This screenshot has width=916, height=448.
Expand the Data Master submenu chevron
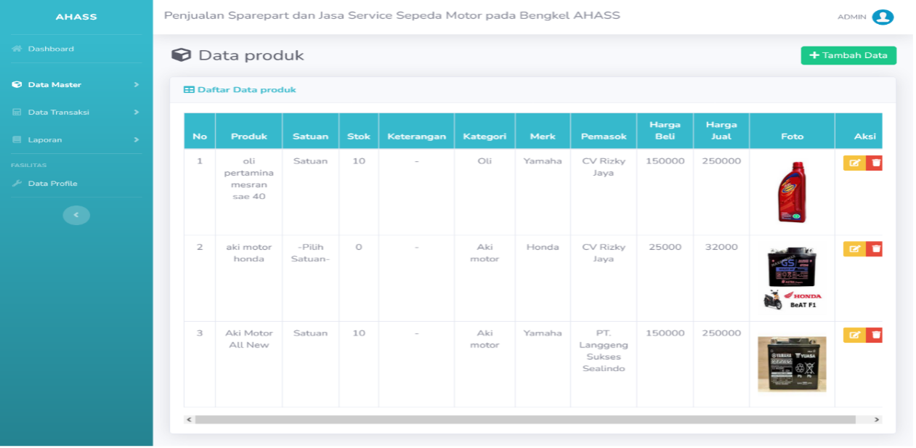[136, 85]
